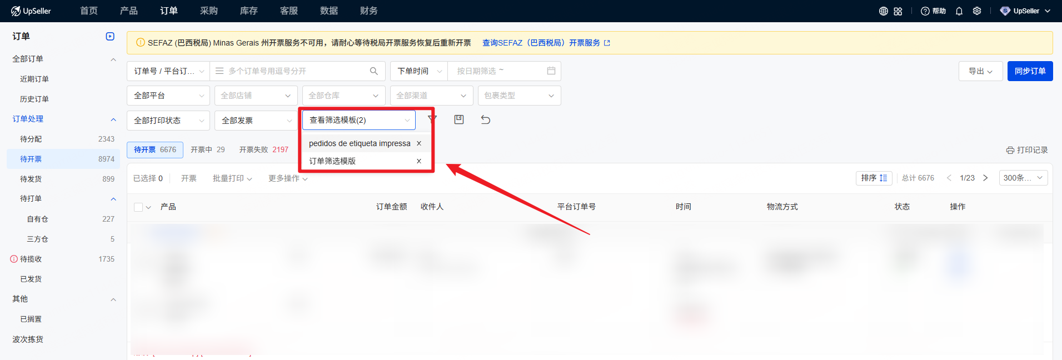Open the 库存 top menu
1062x360 pixels.
pos(248,11)
